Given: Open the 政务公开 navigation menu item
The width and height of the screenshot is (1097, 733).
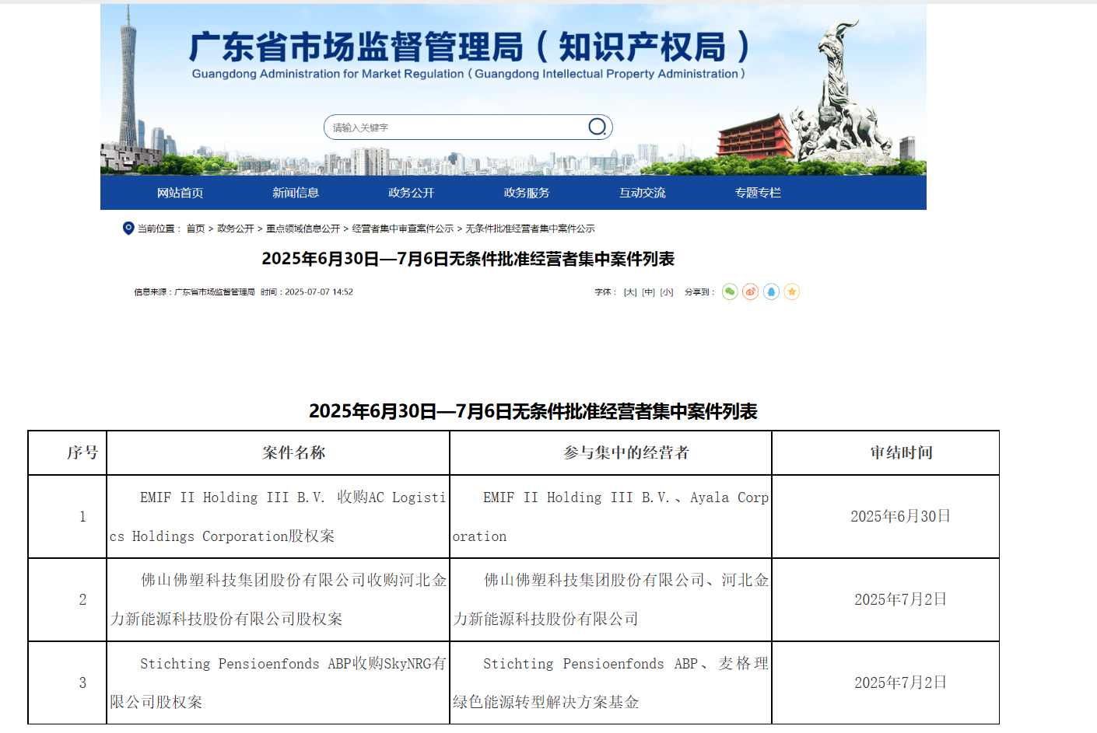Looking at the screenshot, I should pyautogui.click(x=411, y=193).
